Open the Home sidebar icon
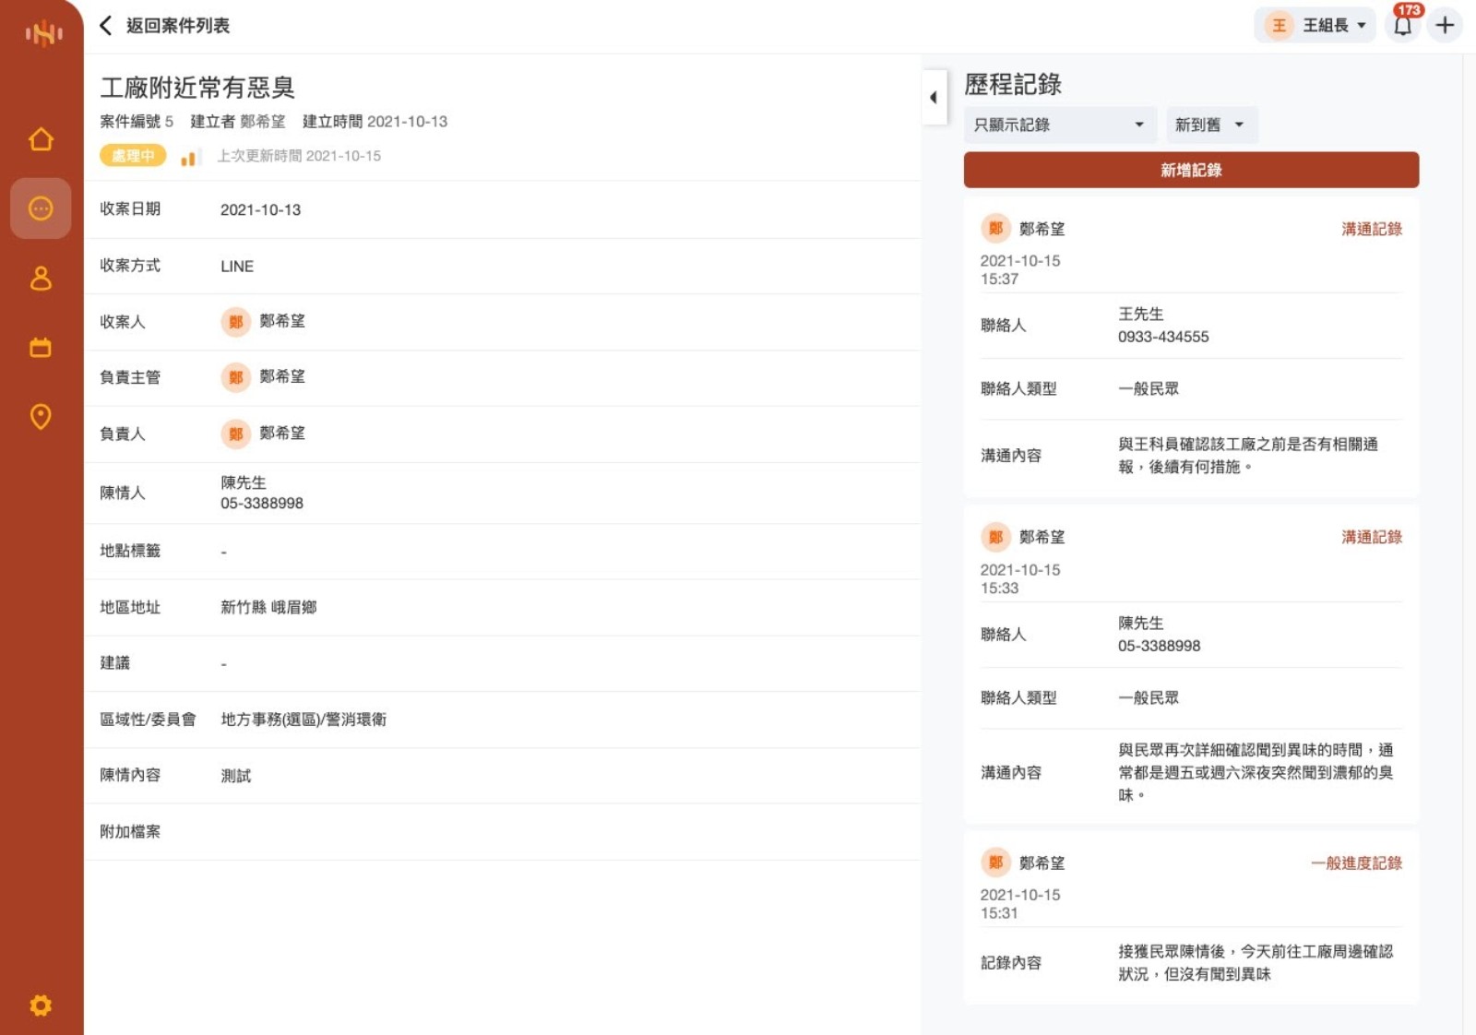Viewport: 1476px width, 1035px height. (41, 139)
